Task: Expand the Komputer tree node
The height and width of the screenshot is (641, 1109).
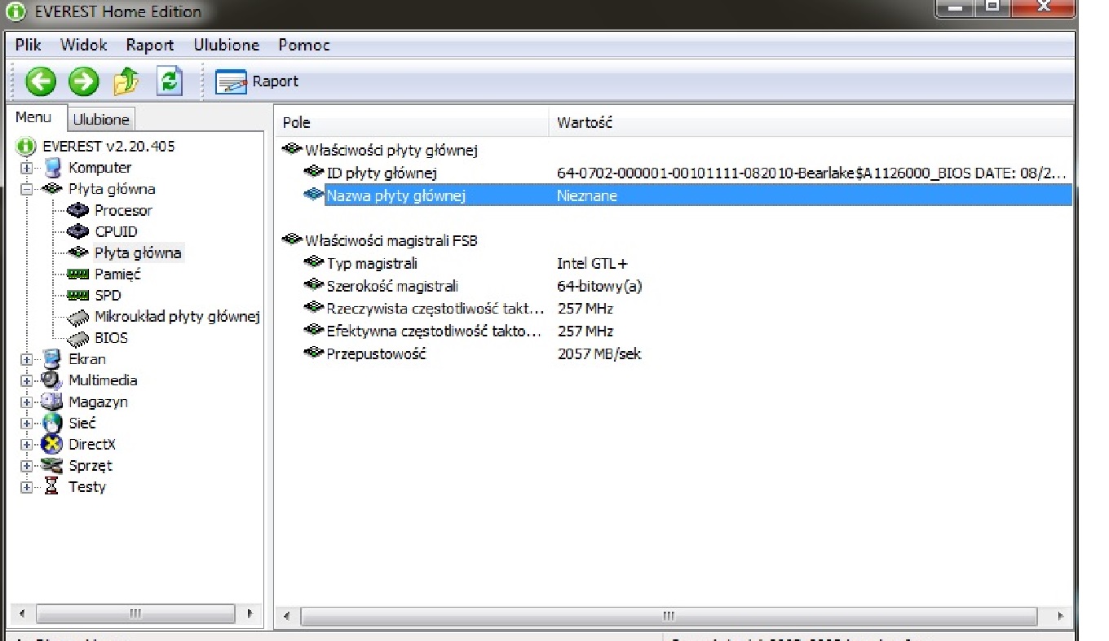Action: pos(27,168)
